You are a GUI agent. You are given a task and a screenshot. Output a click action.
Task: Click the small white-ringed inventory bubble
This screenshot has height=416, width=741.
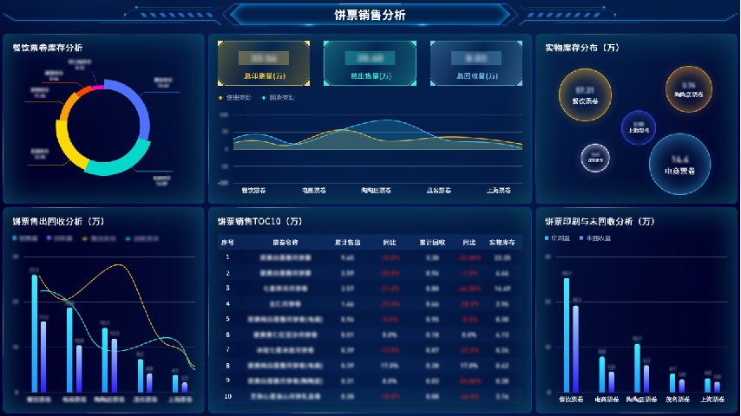(x=595, y=158)
